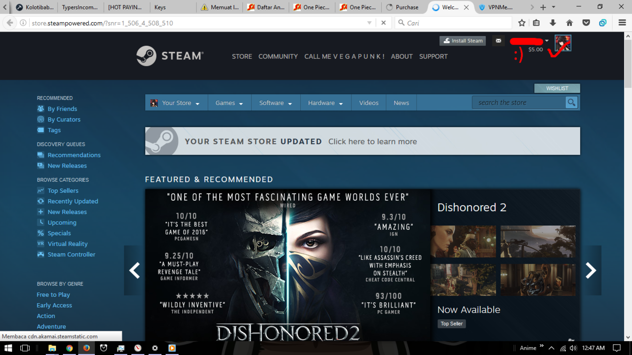Switch to the Kolotibab browser tab

(34, 7)
